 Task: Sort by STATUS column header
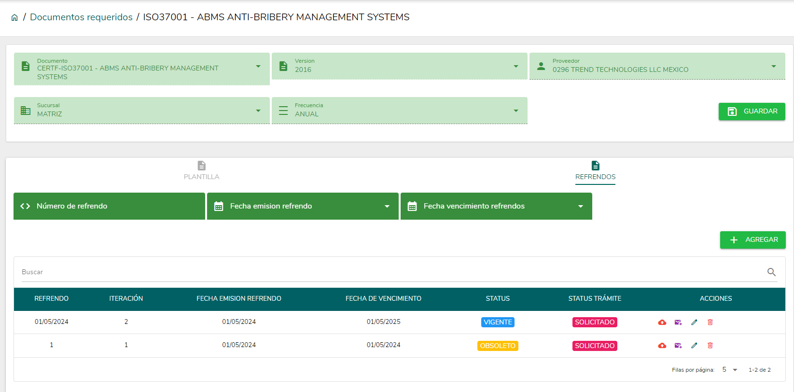498,299
